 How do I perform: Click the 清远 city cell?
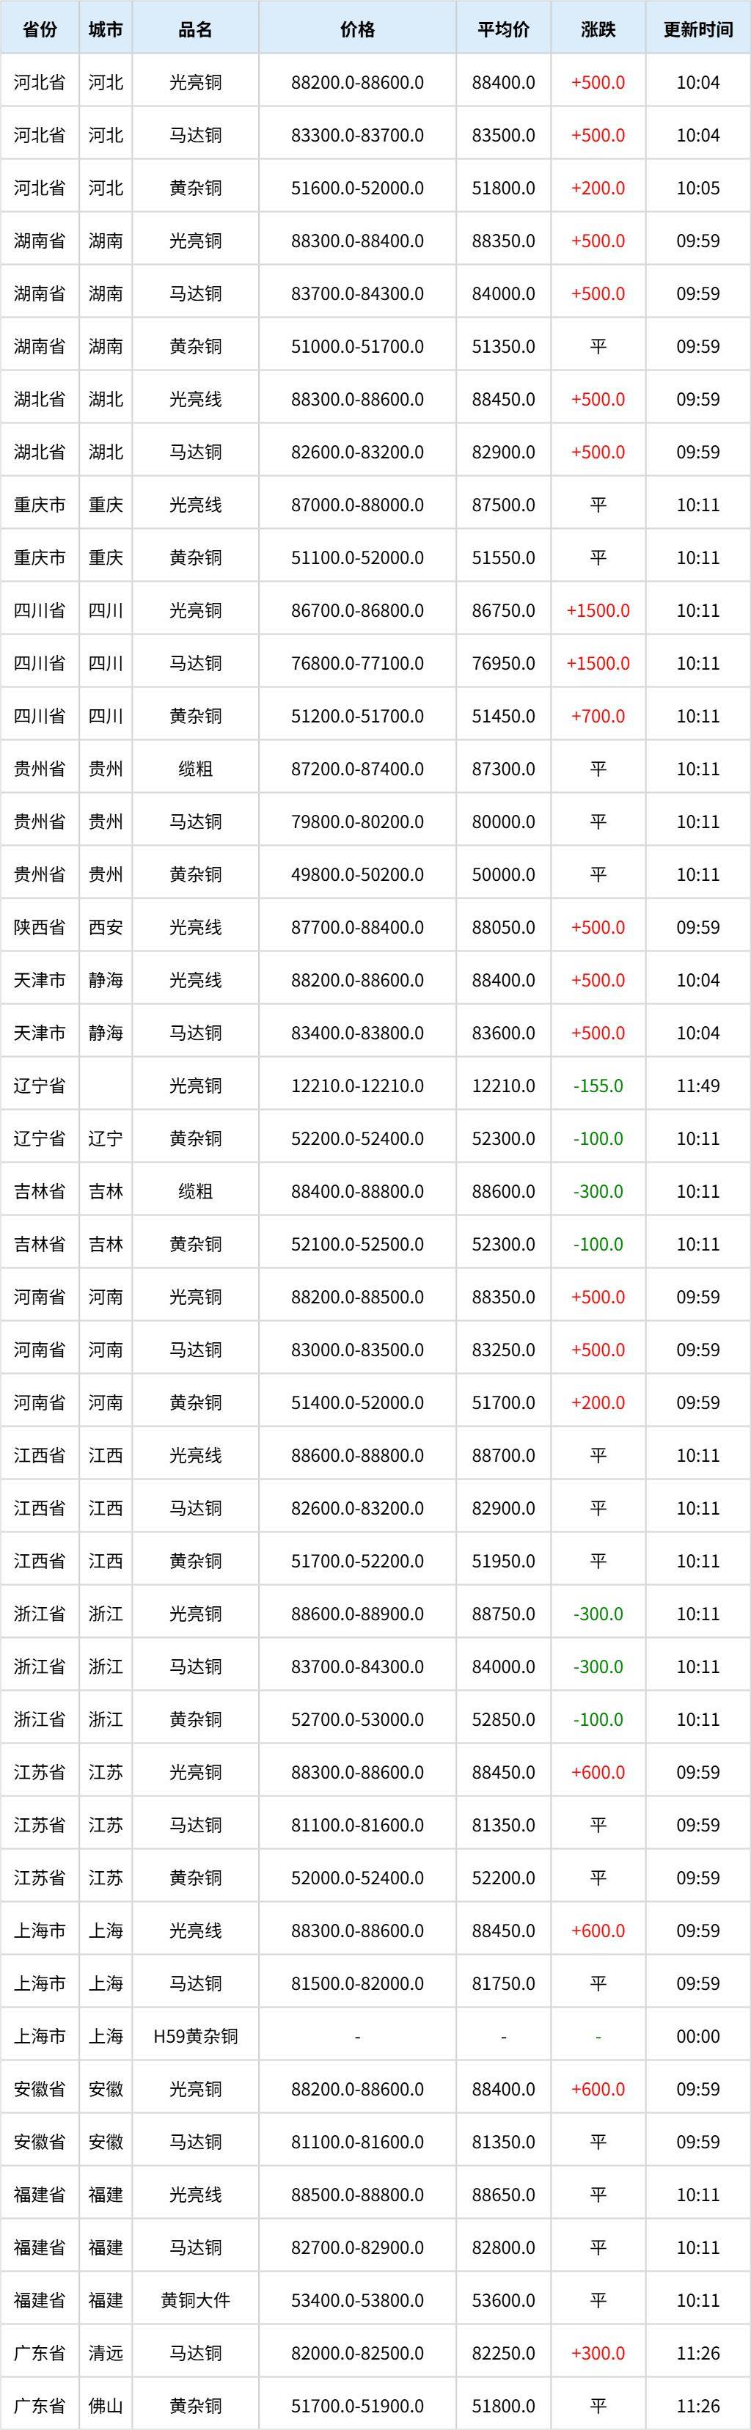click(106, 2354)
